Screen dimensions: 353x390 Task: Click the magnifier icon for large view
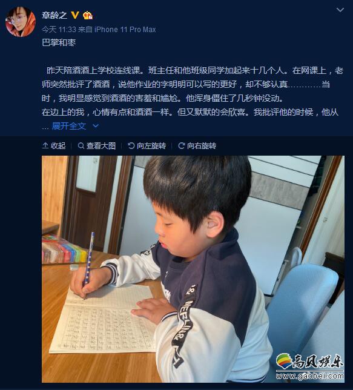(x=81, y=145)
